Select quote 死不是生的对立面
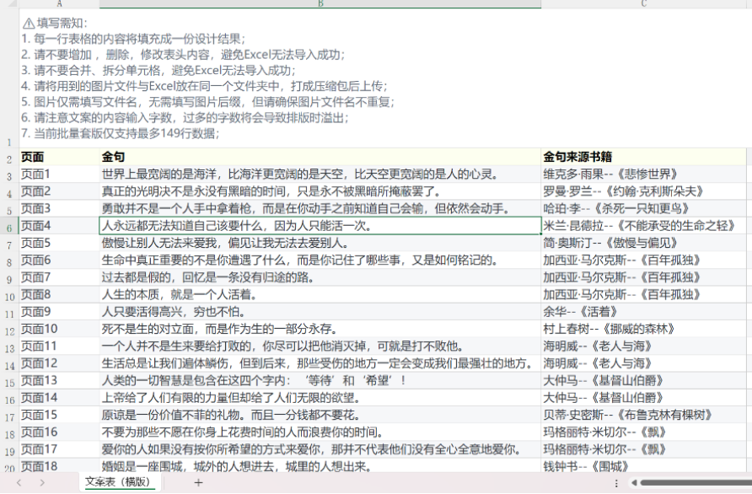Viewport: 752px width, 494px height. [320, 330]
